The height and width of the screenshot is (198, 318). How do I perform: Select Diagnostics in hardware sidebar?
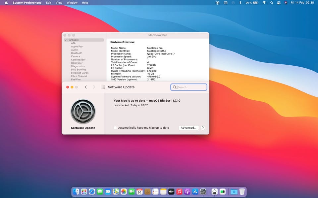tap(78, 66)
